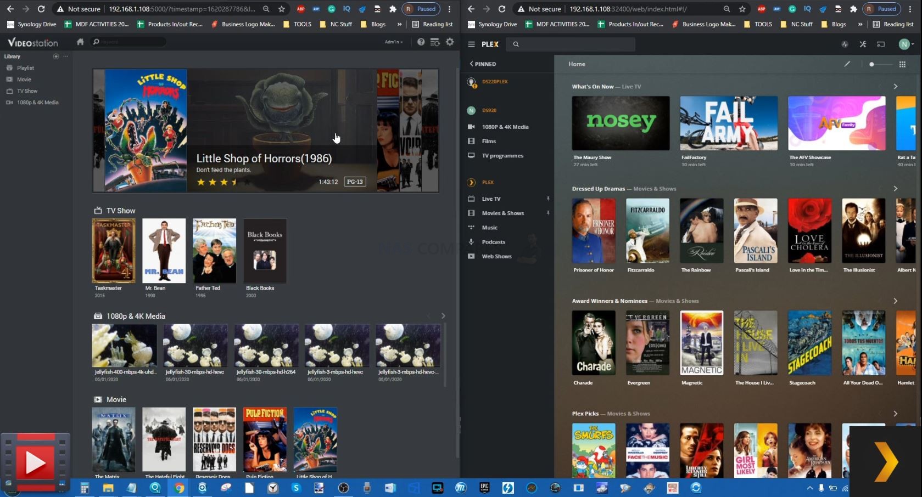Open Chrome in the Windows taskbar
The width and height of the screenshot is (922, 497).
point(179,488)
